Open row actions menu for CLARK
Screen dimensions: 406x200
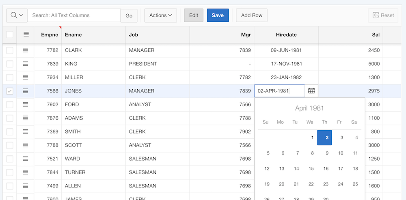pyautogui.click(x=26, y=50)
